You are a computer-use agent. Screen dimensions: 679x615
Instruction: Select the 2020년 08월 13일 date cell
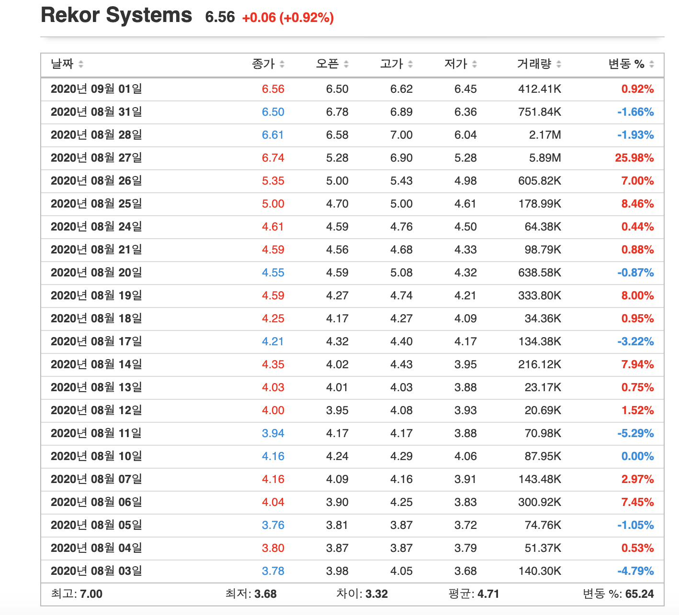pos(96,387)
